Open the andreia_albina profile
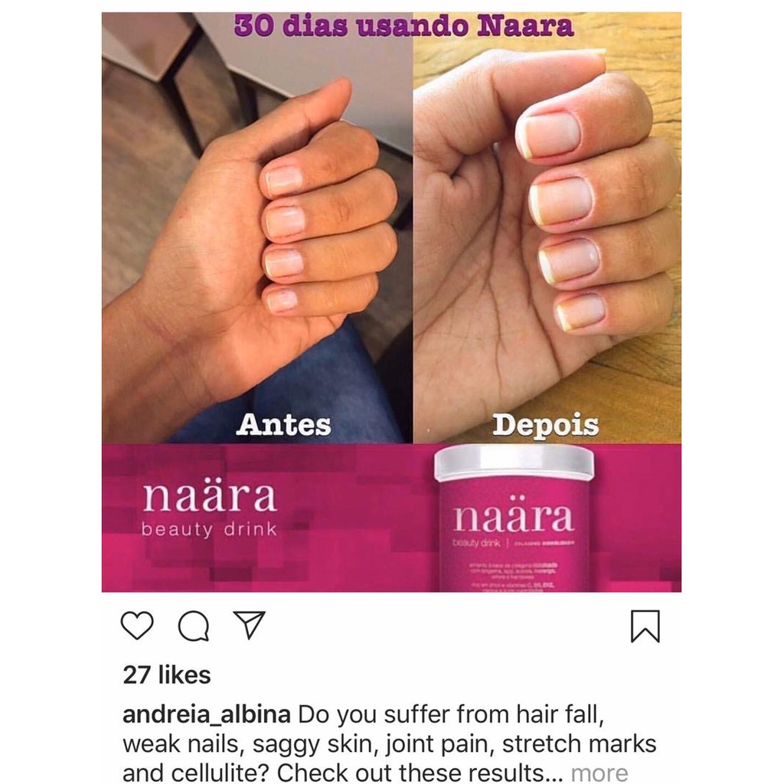The image size is (784, 784). [x=207, y=714]
